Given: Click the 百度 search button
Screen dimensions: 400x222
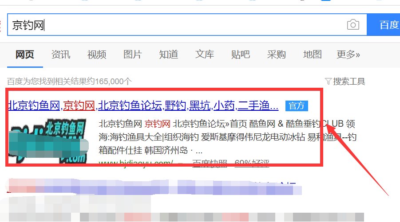Looking at the screenshot, I should tap(384, 25).
